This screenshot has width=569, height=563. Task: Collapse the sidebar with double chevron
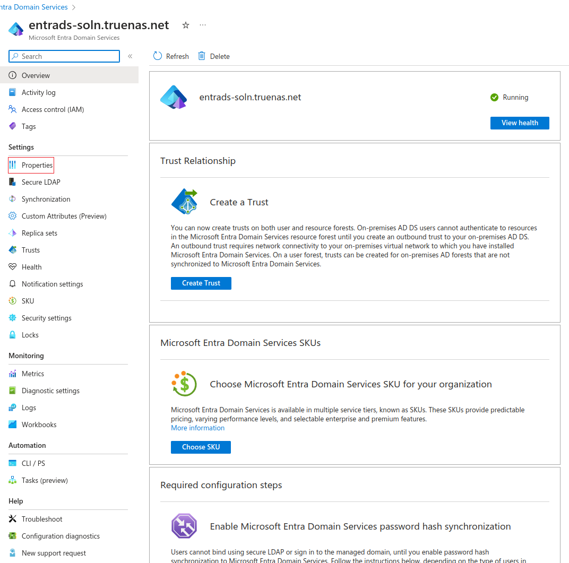tap(130, 56)
